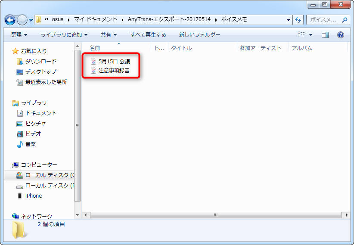This screenshot has width=354, height=245.
Task: Click asus in the address path
Action: 58,19
